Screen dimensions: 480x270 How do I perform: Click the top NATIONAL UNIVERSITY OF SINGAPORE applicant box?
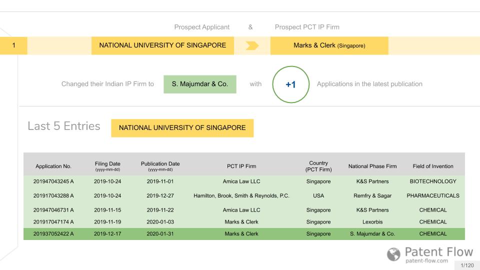[162, 45]
